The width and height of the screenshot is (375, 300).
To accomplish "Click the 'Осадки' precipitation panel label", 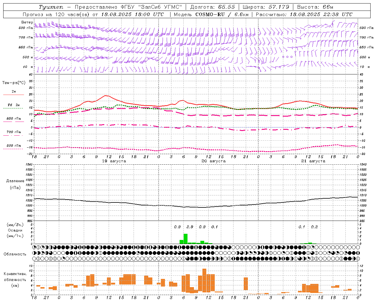I will [x=15, y=230].
